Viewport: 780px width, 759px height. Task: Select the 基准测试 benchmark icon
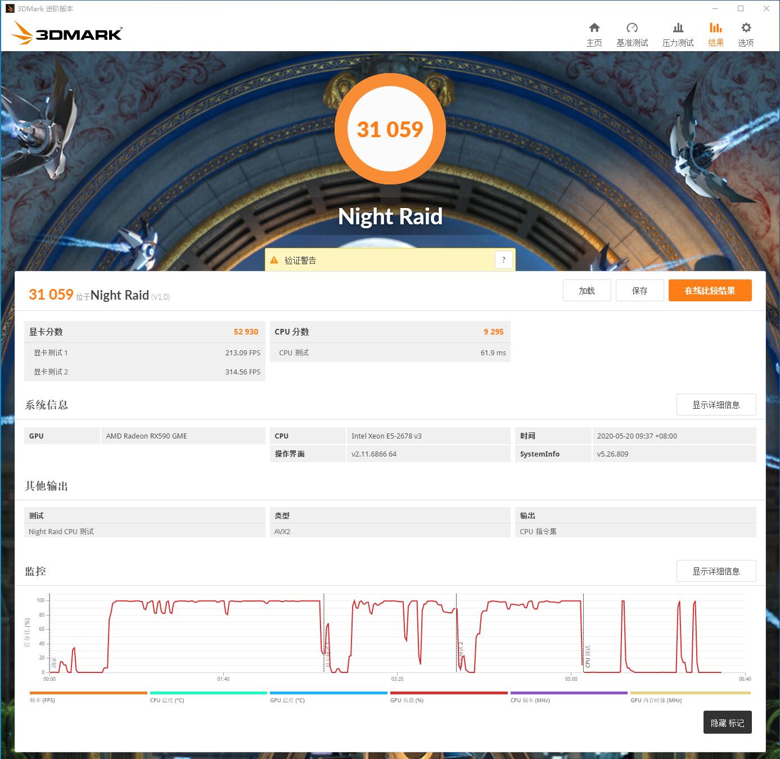[632, 33]
